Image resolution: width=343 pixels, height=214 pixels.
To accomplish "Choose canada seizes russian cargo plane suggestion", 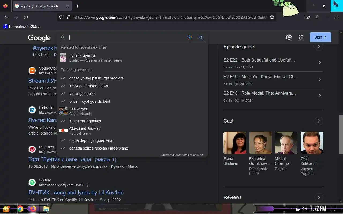I will click(x=132, y=148).
